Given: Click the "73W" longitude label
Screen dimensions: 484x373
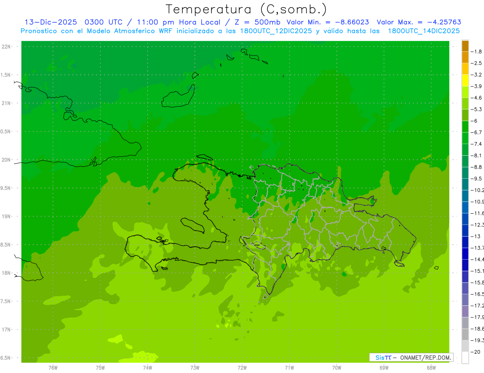Looking at the screenshot, I should [195, 368].
